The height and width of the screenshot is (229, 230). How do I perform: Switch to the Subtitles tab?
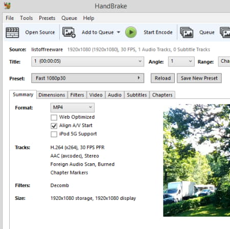137,95
